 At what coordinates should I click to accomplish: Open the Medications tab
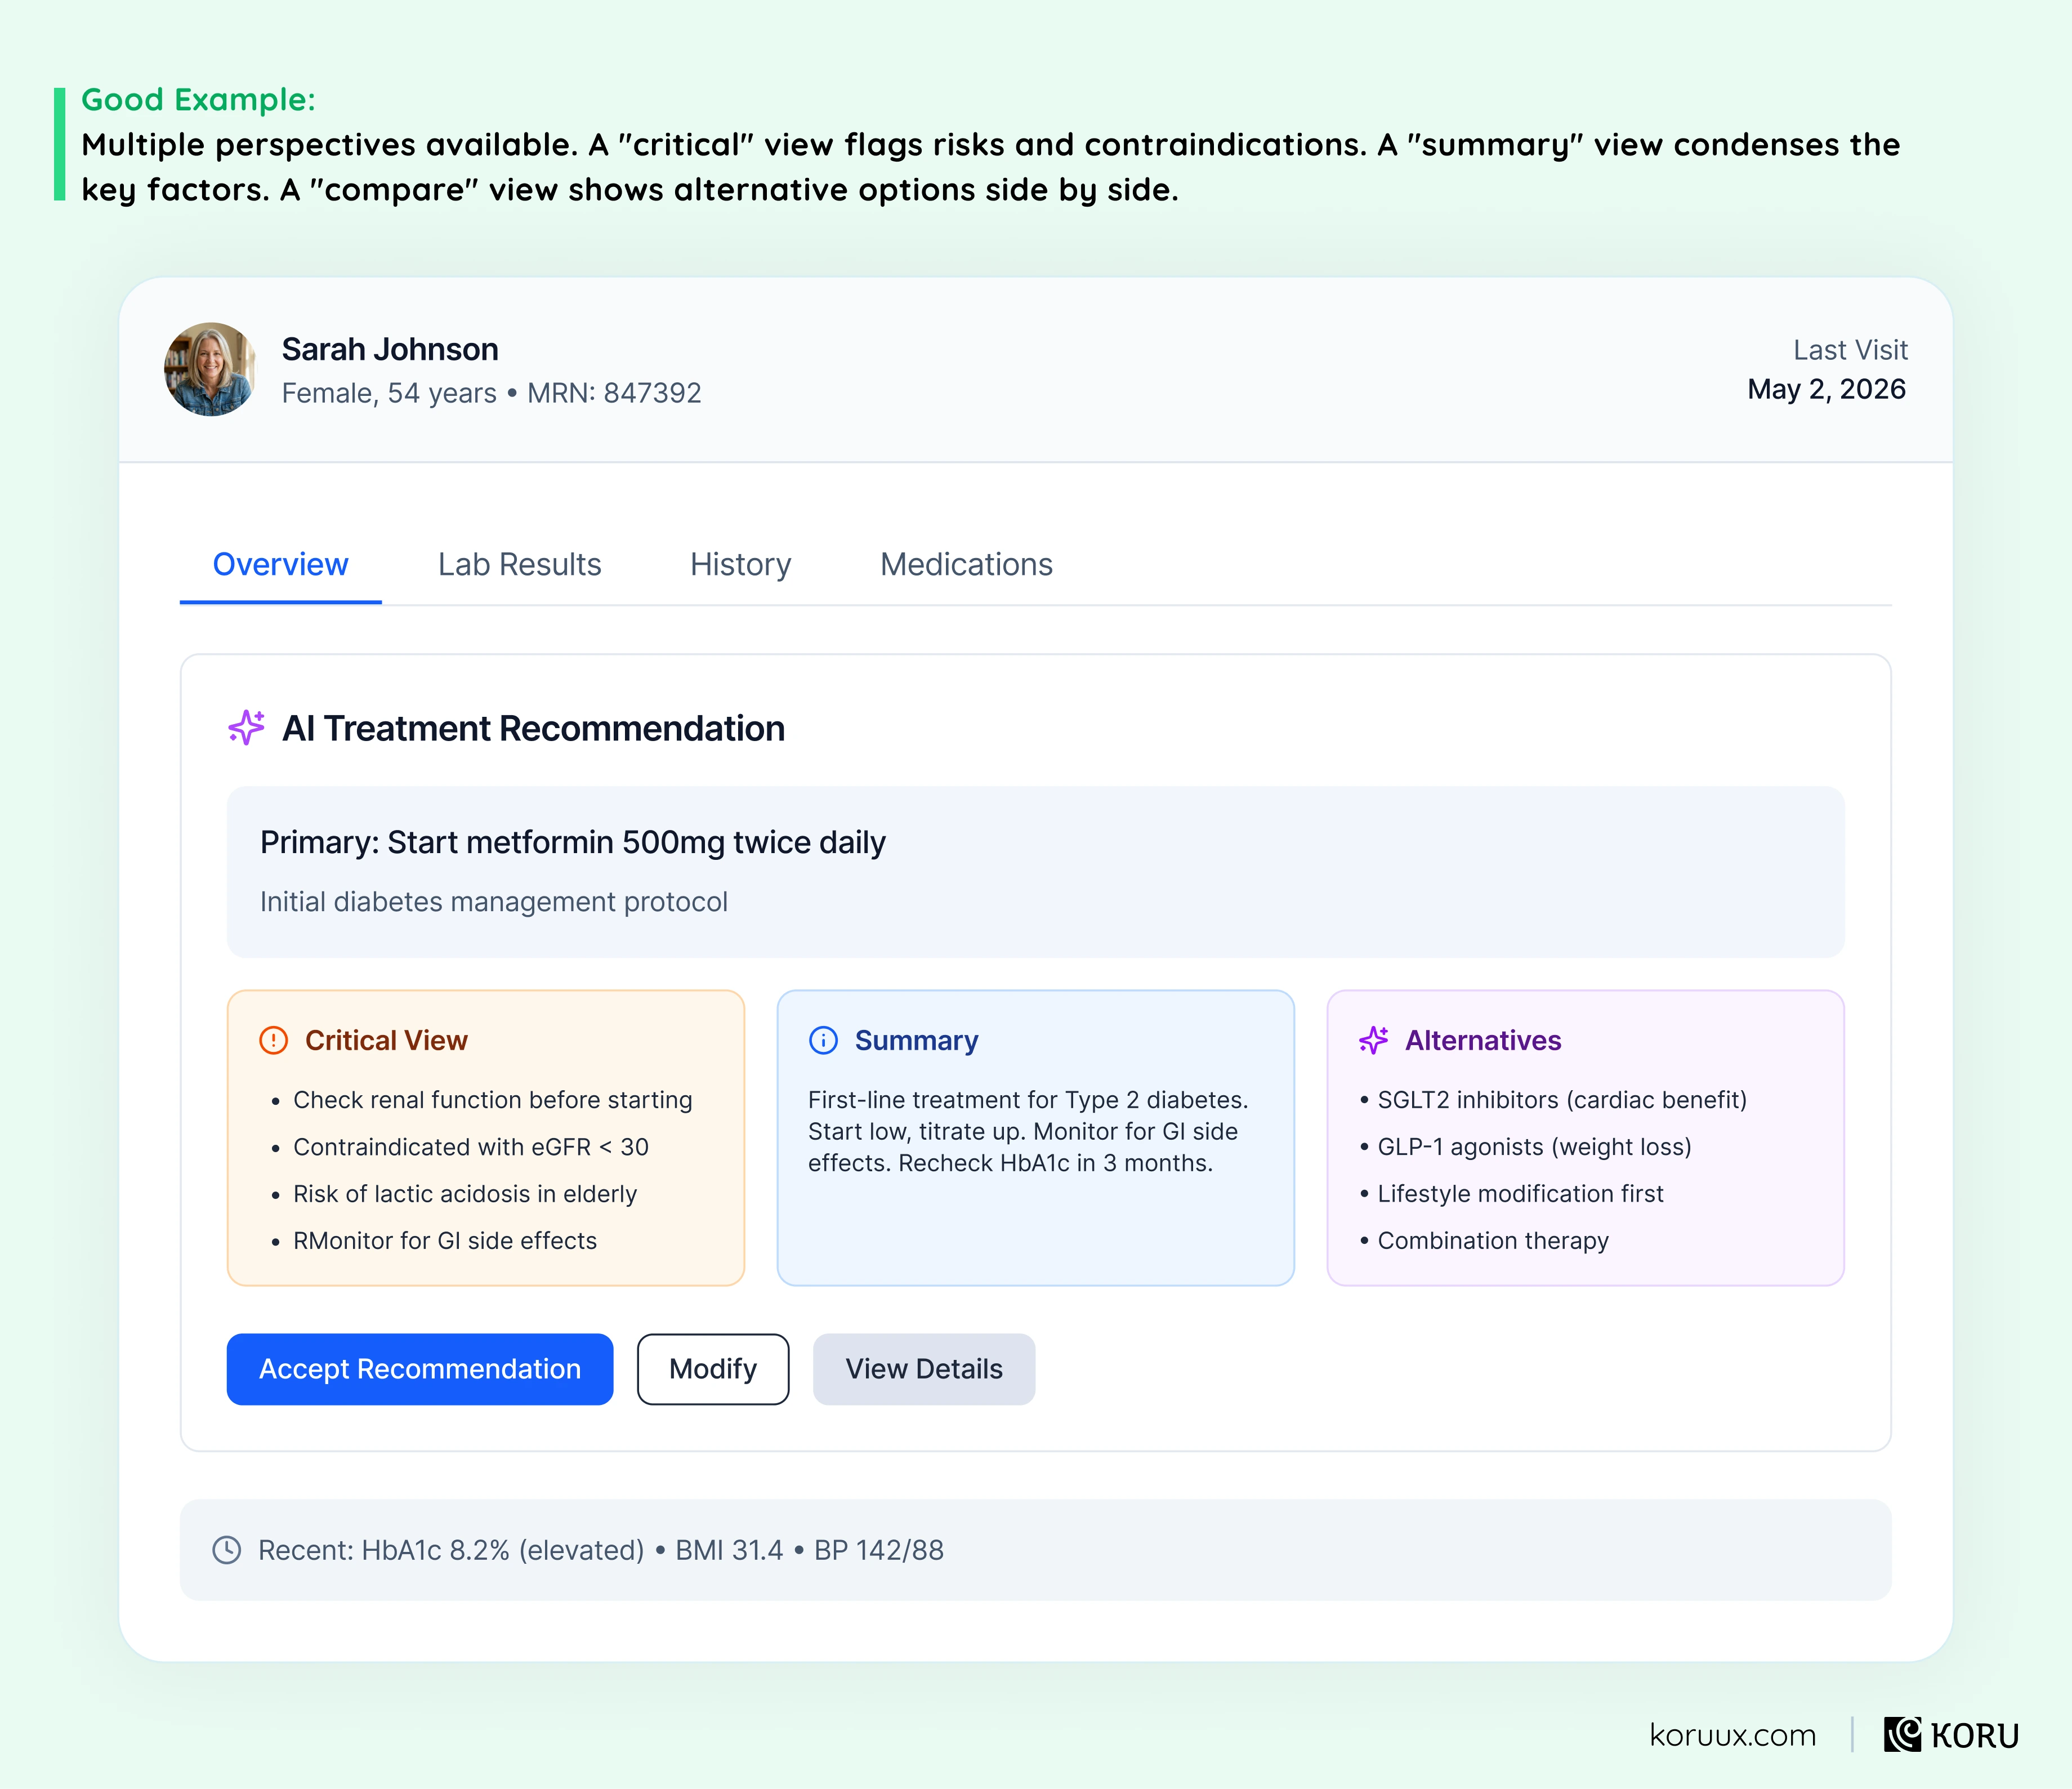pos(966,565)
